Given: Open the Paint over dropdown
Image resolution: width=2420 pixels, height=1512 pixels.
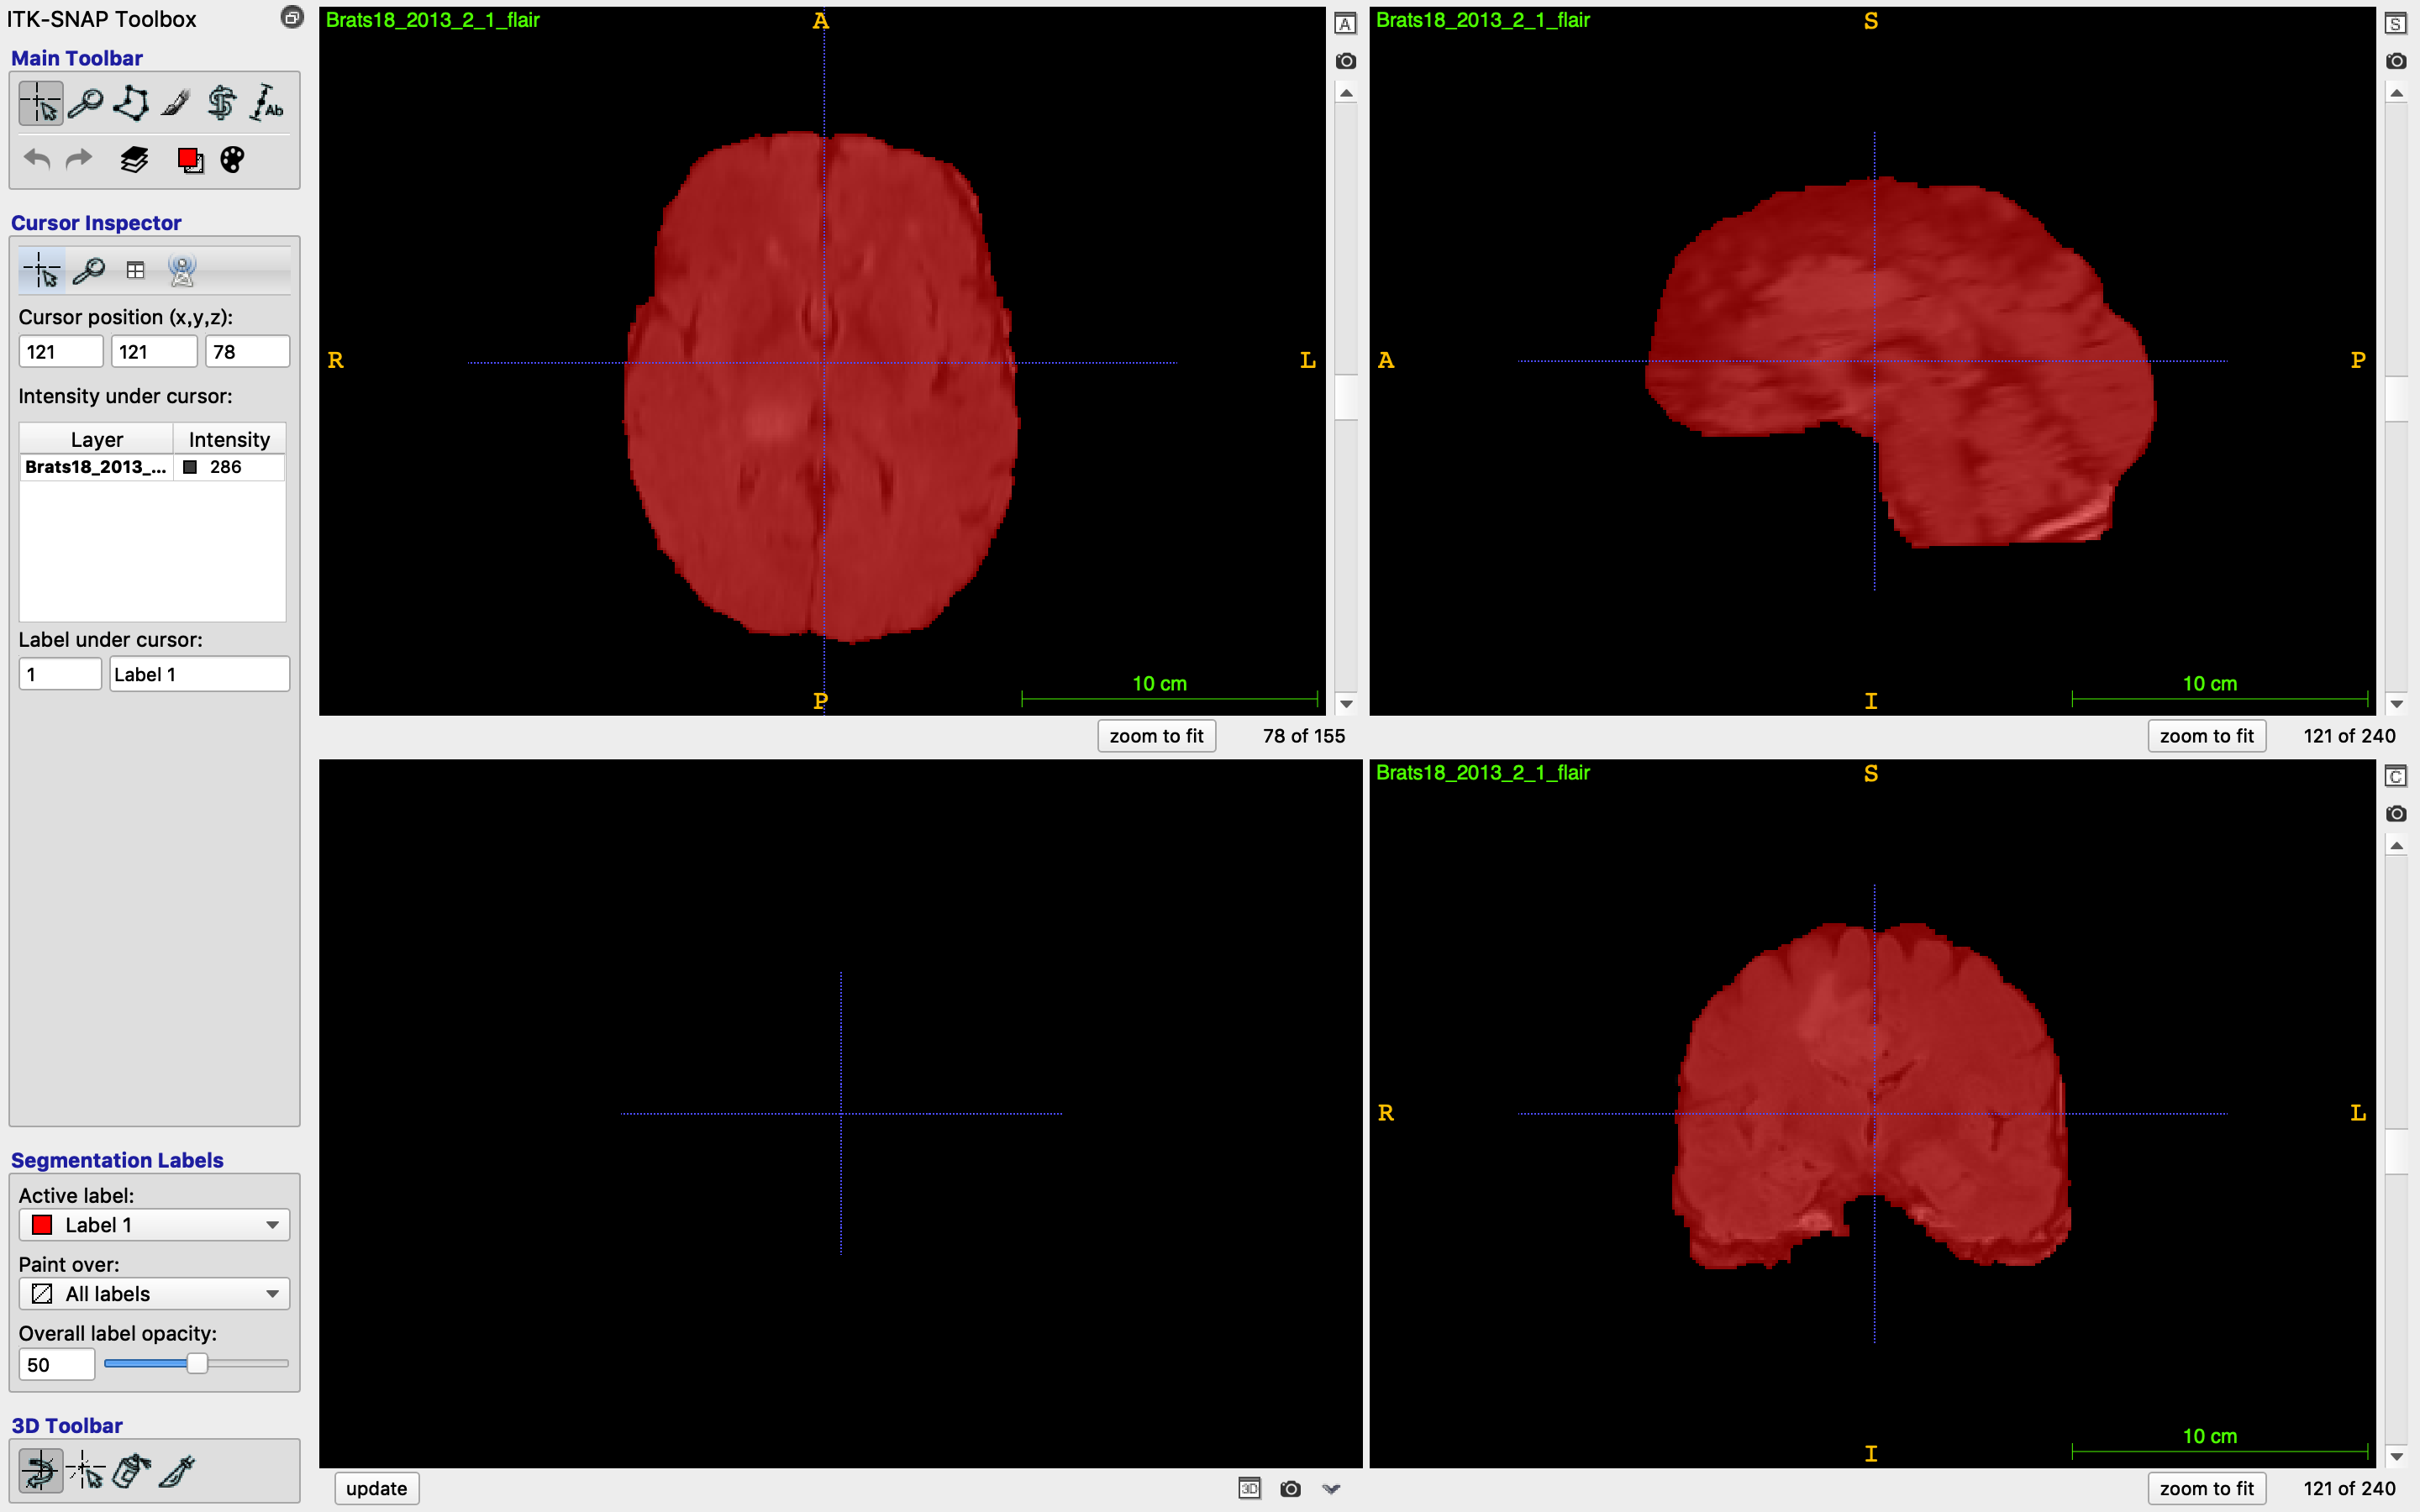Looking at the screenshot, I should (154, 1294).
